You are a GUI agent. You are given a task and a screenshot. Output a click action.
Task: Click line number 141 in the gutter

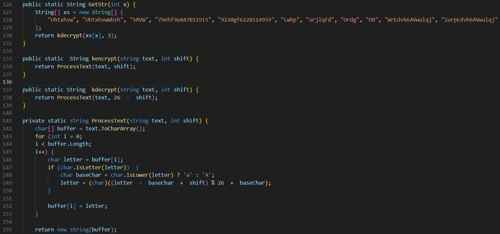click(x=7, y=121)
